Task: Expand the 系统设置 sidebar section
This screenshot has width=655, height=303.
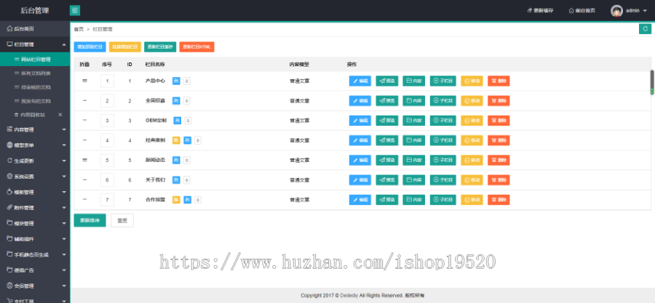Action: coord(64,177)
